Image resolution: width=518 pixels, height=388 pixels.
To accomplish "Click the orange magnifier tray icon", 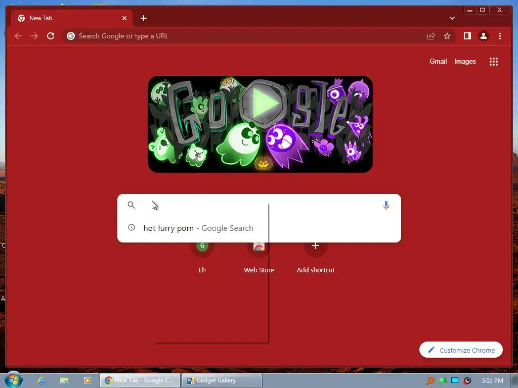I will (x=430, y=381).
